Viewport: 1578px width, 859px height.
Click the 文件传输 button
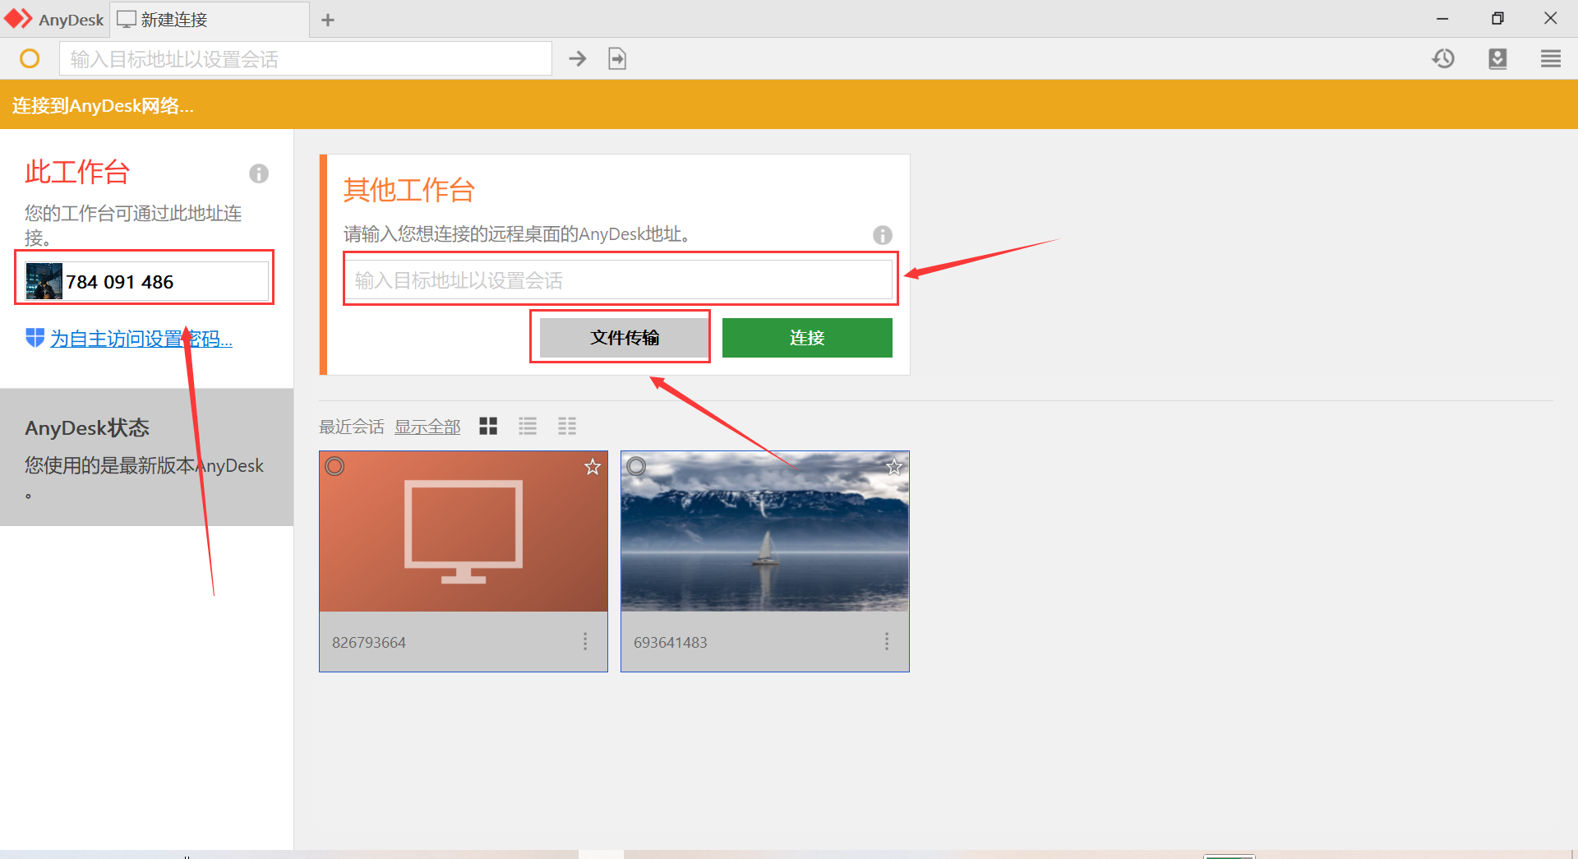pos(625,338)
